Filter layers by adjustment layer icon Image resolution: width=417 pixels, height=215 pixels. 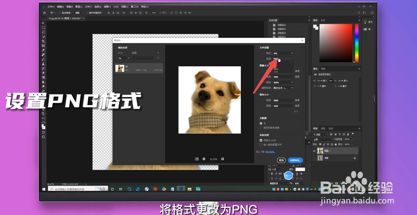coord(335,134)
